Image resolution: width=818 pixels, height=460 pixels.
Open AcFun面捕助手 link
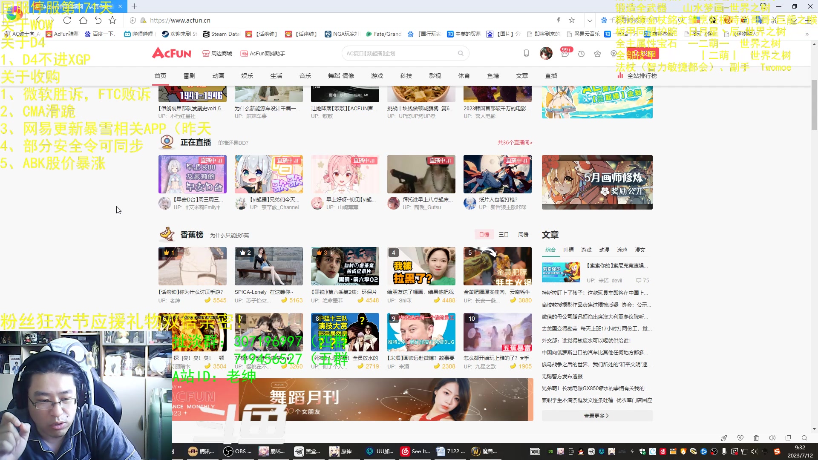click(x=263, y=54)
